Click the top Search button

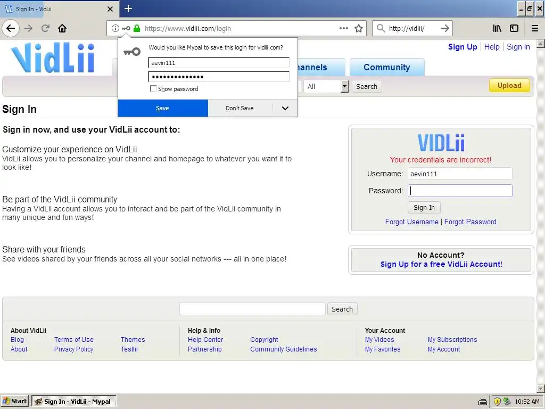[366, 86]
